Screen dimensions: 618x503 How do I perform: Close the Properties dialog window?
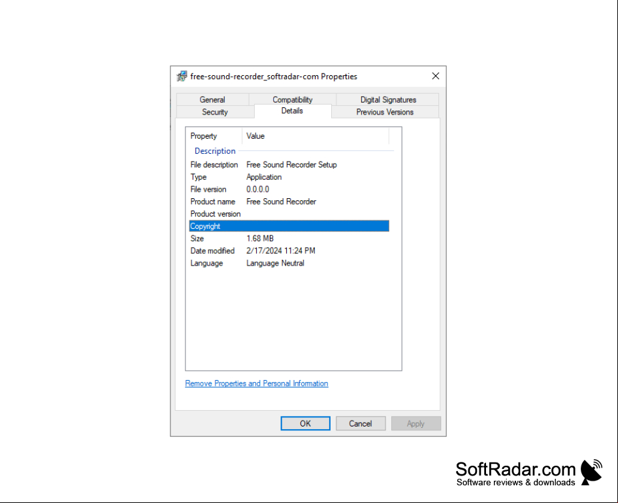click(436, 76)
